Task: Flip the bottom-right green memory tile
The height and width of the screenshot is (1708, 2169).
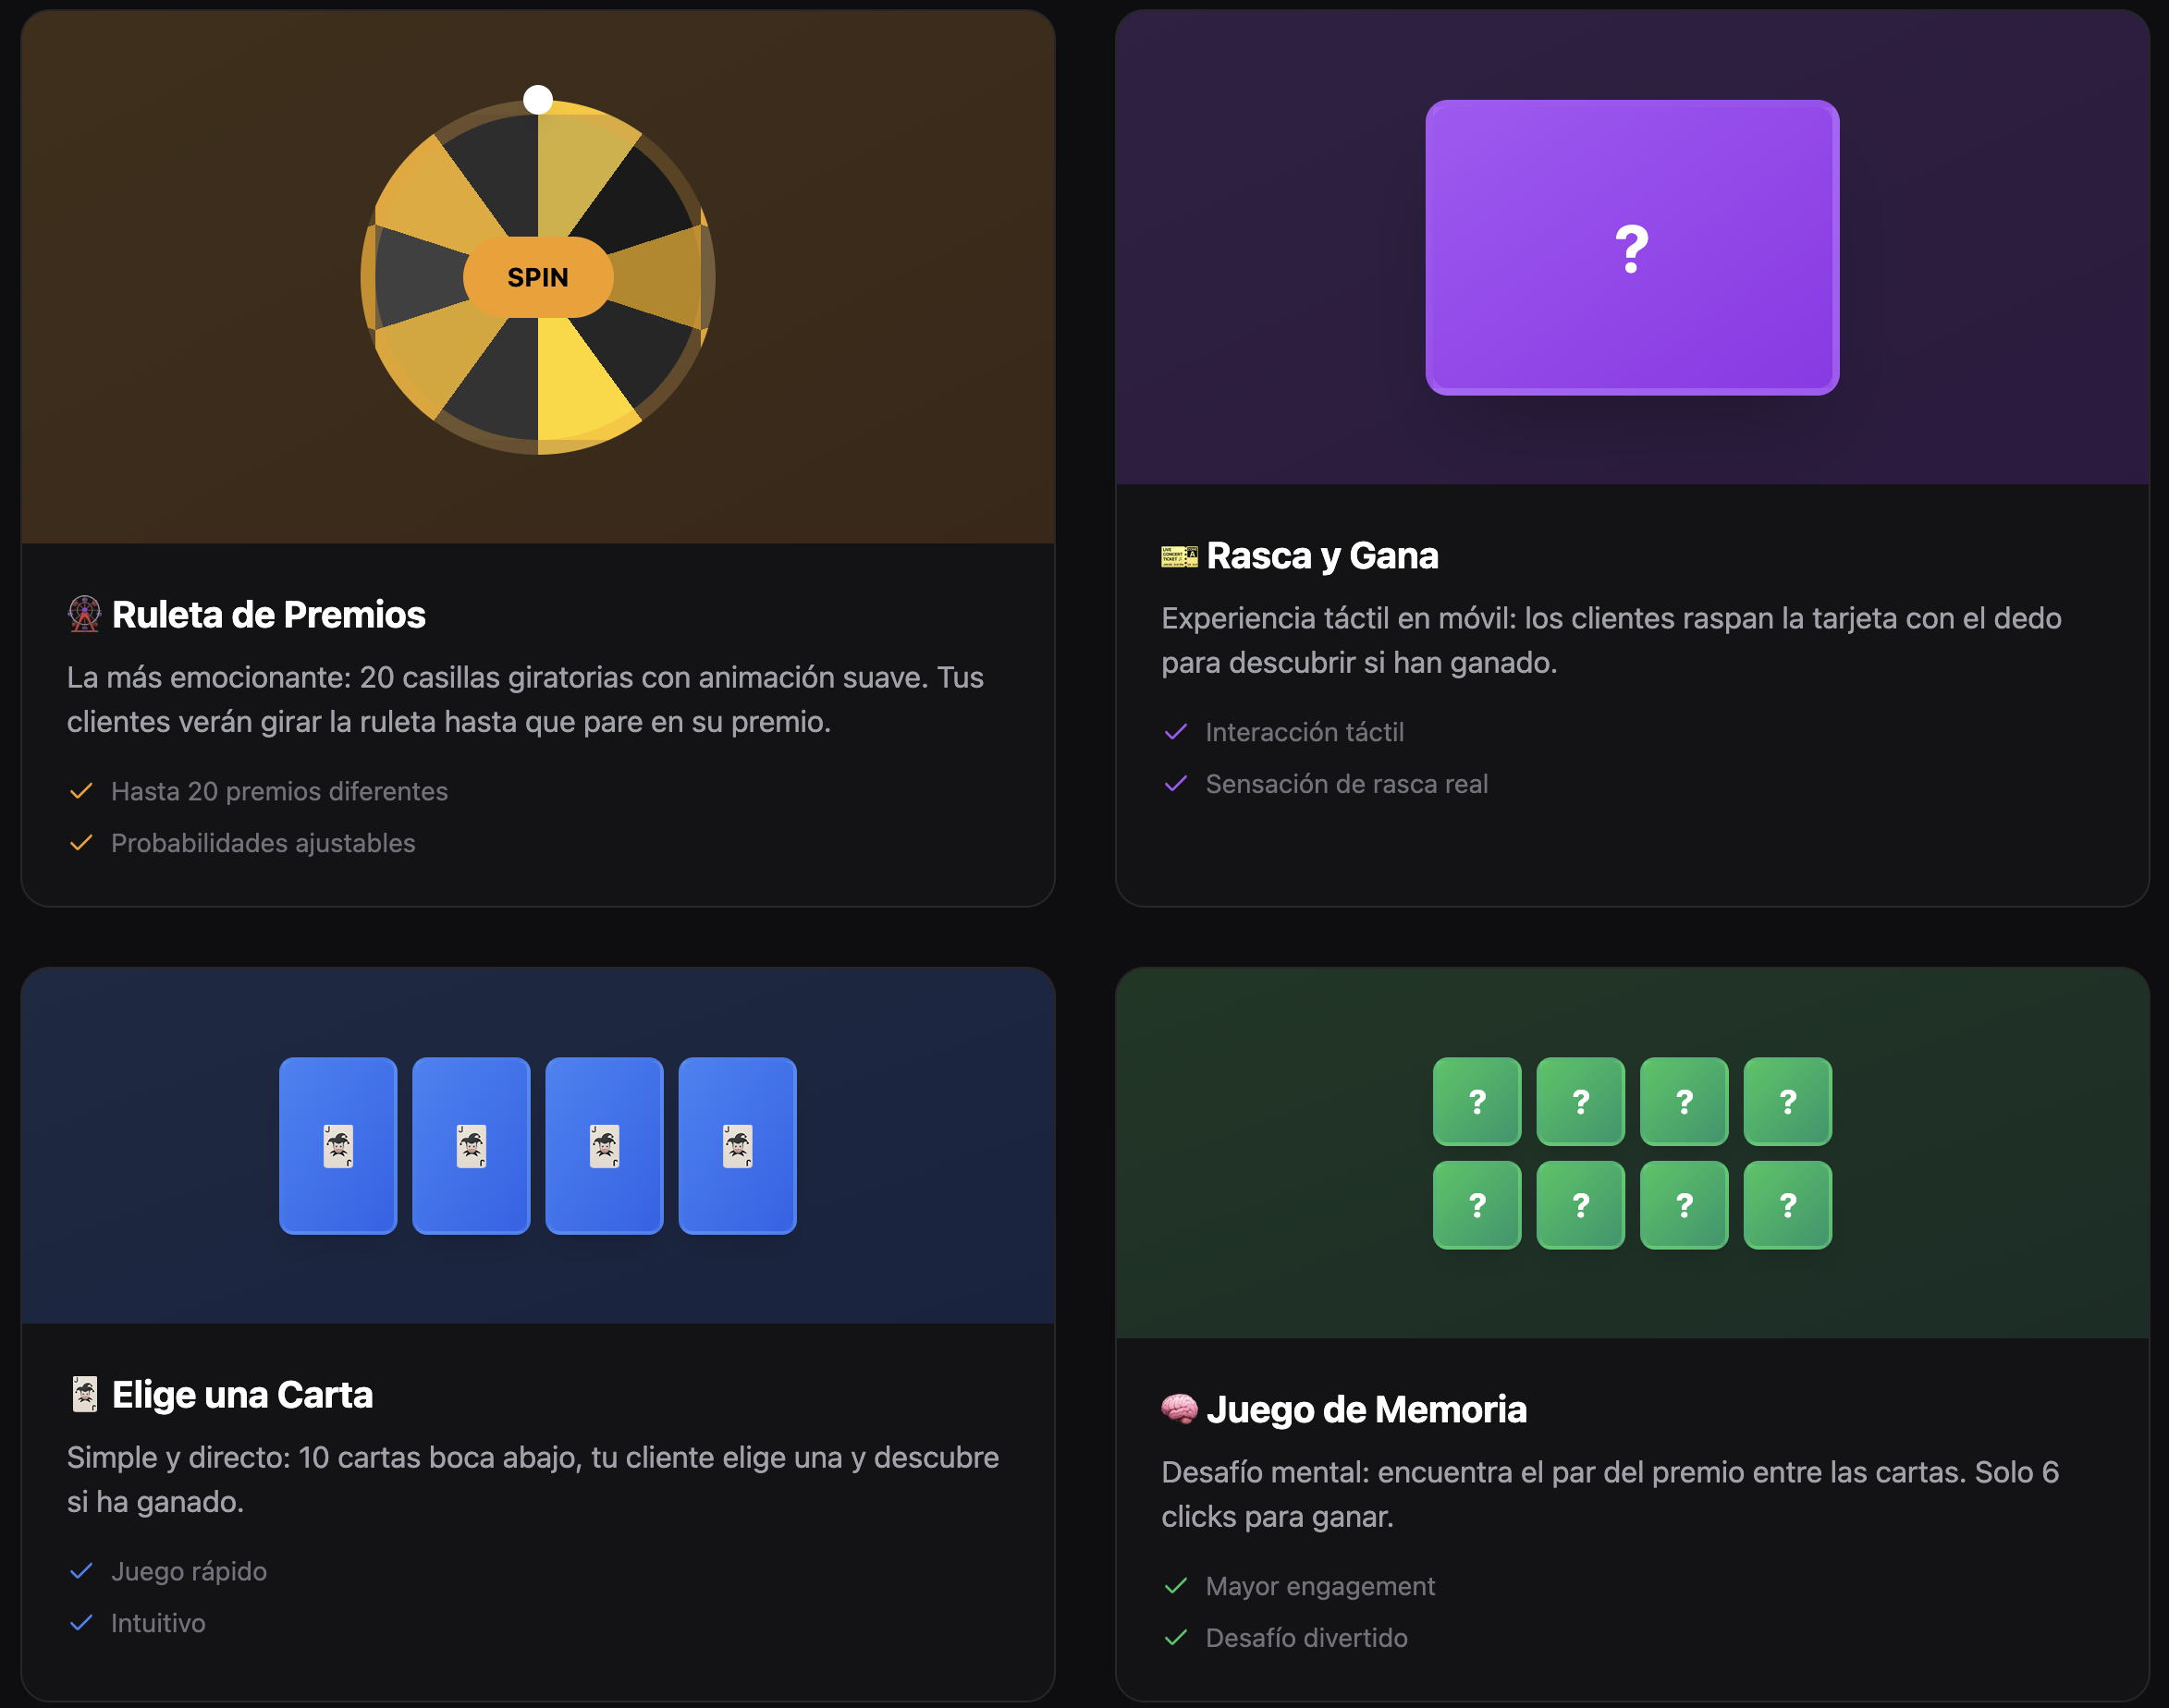Action: (x=1788, y=1205)
